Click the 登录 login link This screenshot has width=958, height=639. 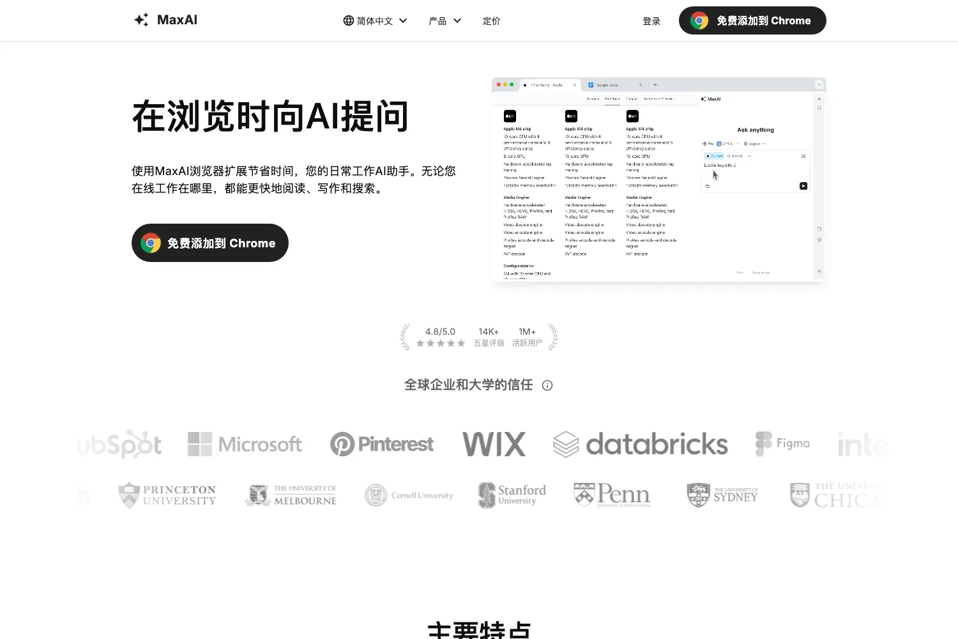[651, 21]
